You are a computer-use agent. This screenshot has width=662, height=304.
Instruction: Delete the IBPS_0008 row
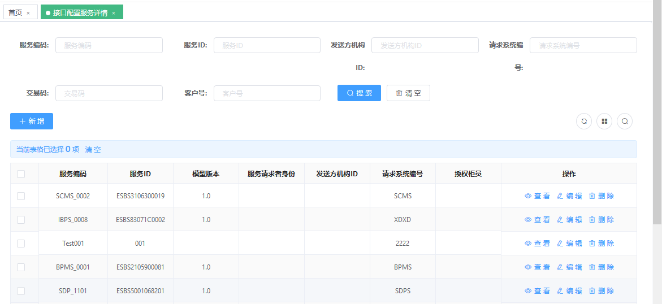pos(602,220)
